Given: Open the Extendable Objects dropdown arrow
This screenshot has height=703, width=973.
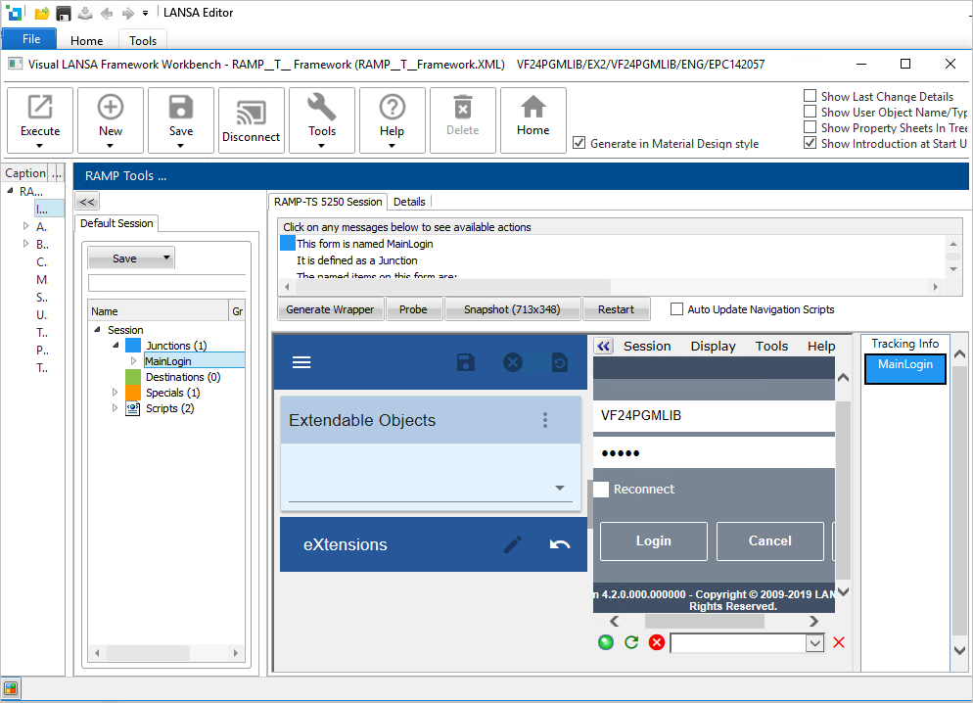Looking at the screenshot, I should tap(560, 488).
